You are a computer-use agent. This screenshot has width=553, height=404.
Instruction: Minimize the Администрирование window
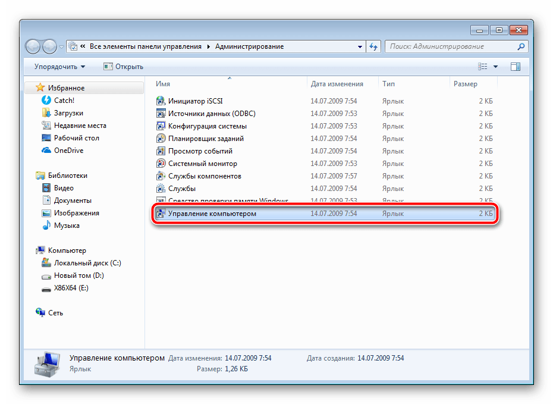click(479, 30)
